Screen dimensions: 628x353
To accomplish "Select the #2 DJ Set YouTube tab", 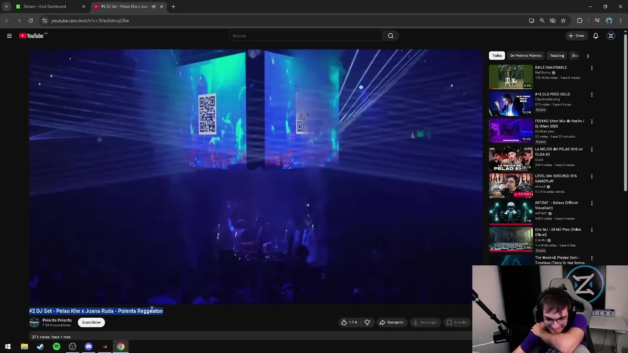I will pyautogui.click(x=125, y=6).
